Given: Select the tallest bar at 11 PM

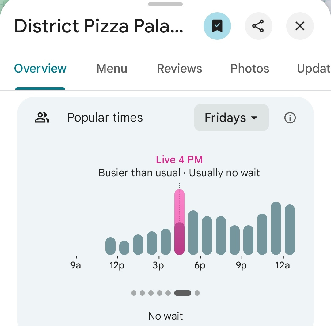Looking at the screenshot, I should (276, 228).
